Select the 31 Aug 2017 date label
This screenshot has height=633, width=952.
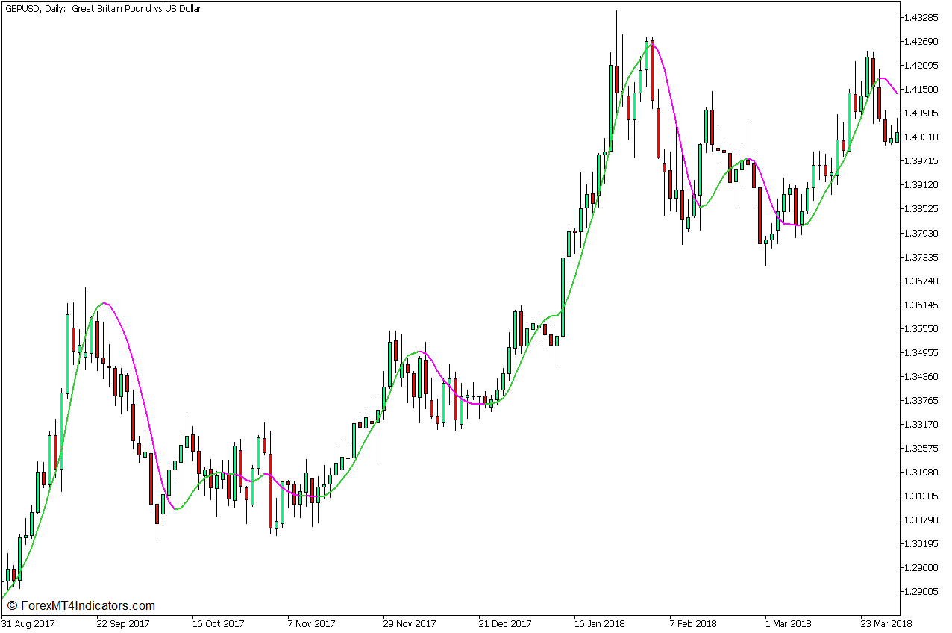click(x=29, y=624)
